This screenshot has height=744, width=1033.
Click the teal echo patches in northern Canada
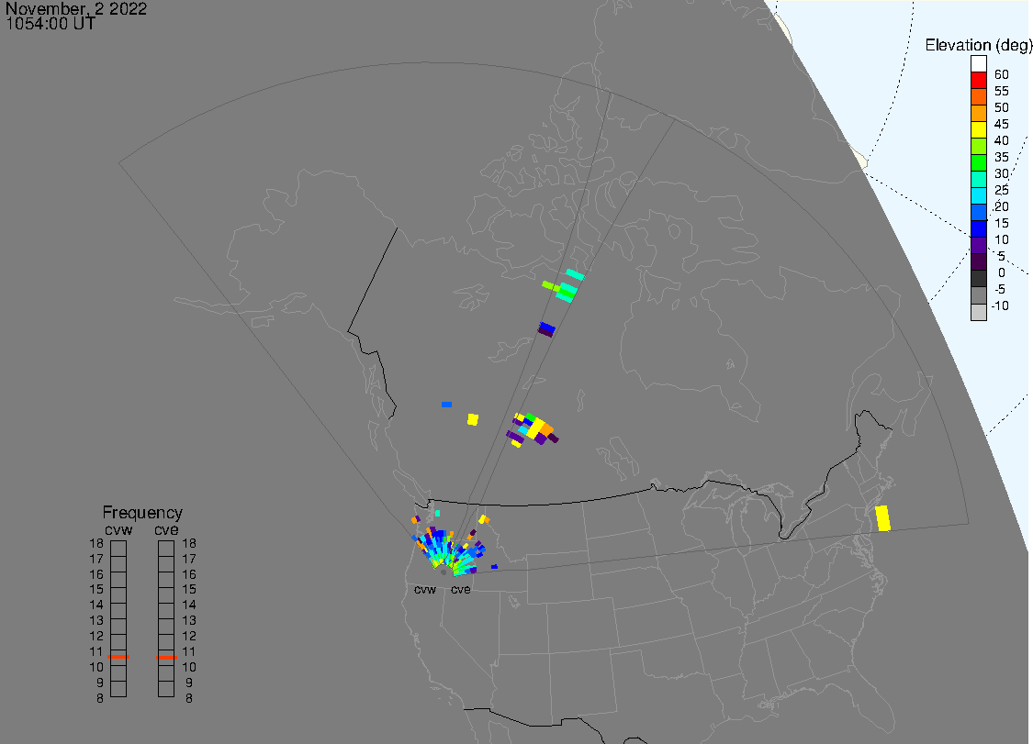(567, 286)
